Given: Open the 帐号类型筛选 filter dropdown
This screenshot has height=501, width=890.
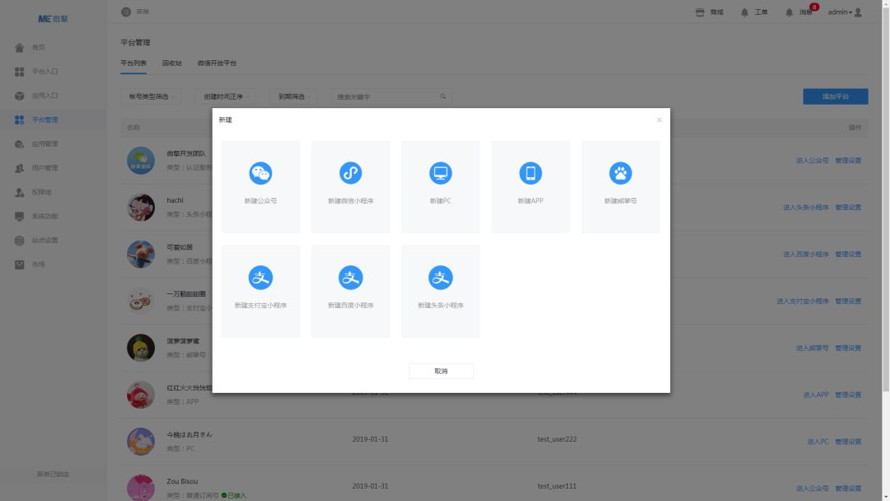Looking at the screenshot, I should pos(151,96).
